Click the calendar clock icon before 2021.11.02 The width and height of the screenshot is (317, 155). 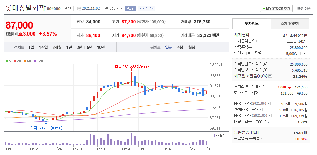pyautogui.click(x=79, y=9)
